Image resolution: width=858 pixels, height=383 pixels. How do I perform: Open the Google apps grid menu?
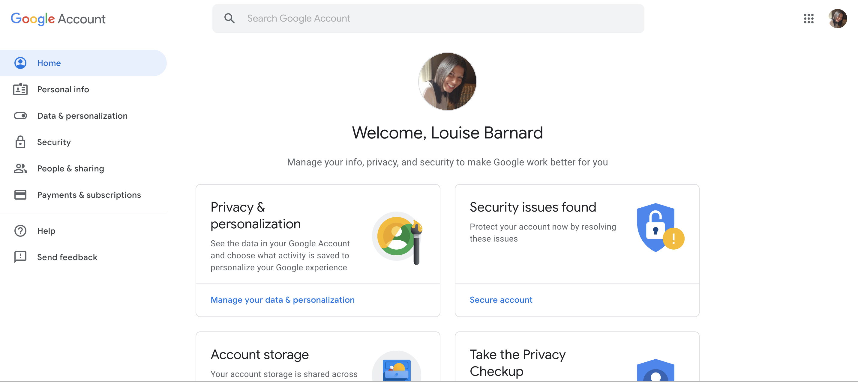(x=809, y=18)
